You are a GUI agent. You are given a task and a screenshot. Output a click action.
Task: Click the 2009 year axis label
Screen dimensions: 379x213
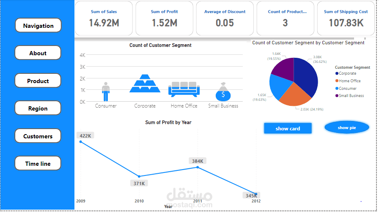click(x=81, y=201)
